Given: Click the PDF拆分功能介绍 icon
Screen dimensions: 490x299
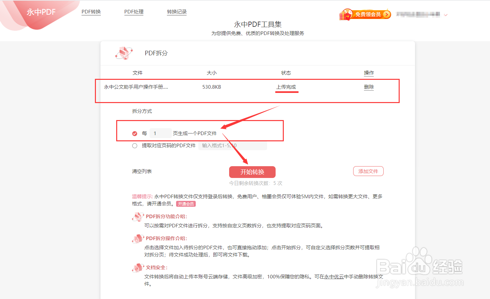Looking at the screenshot, I should 138,217.
